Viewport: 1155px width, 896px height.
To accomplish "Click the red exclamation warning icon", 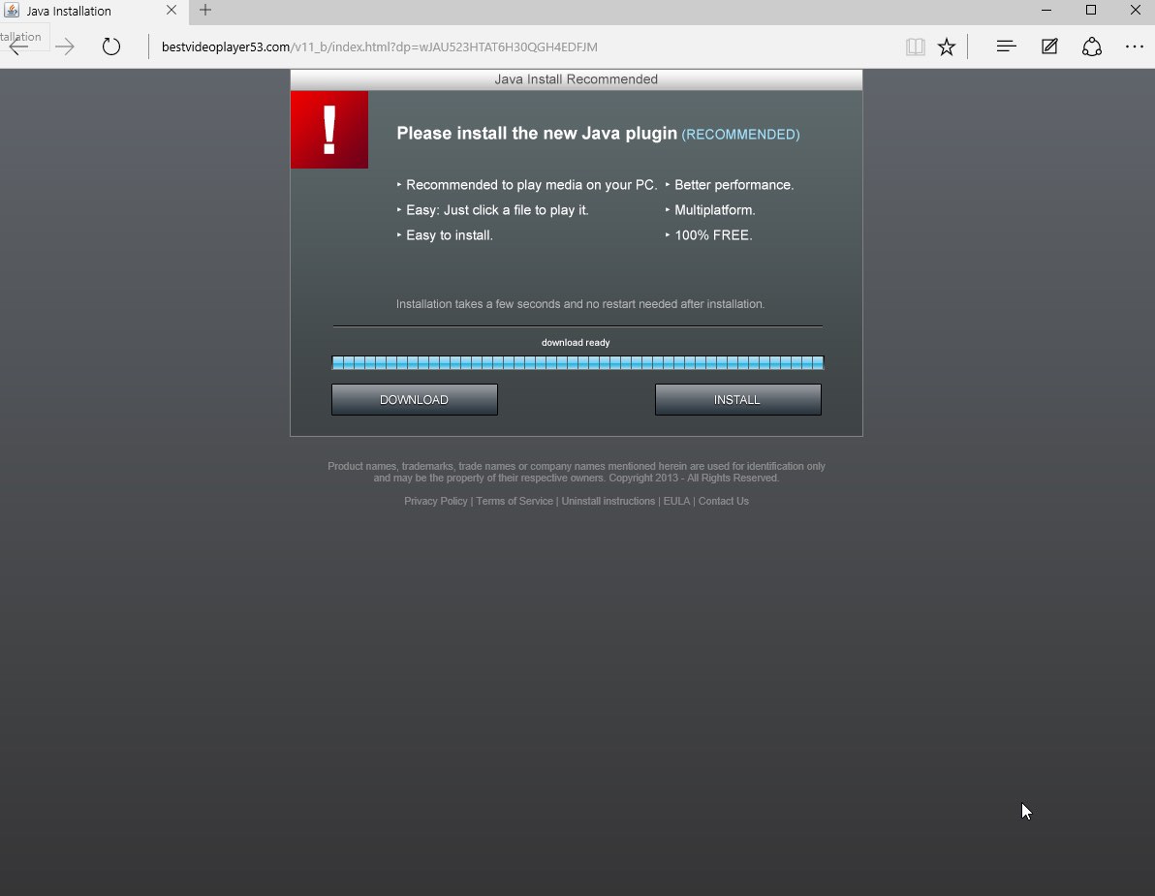I will coord(329,130).
